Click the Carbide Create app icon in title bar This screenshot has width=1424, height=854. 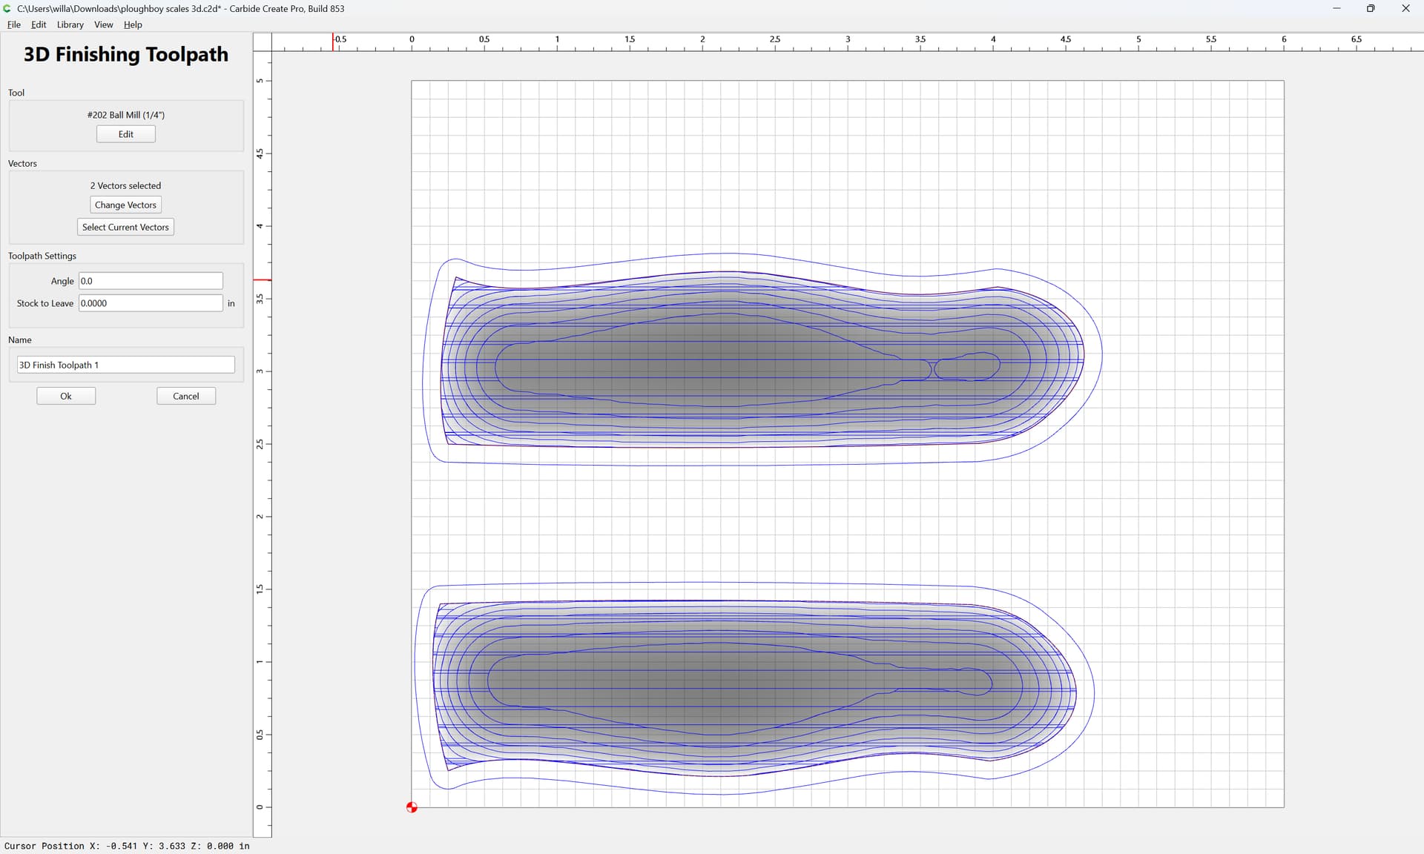tap(7, 8)
